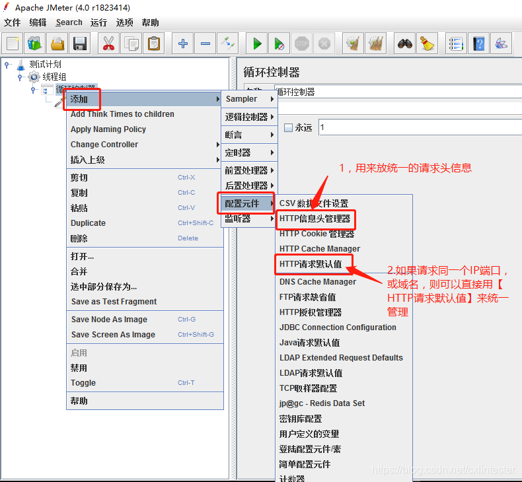Open the 编辑 menu

[x=38, y=22]
